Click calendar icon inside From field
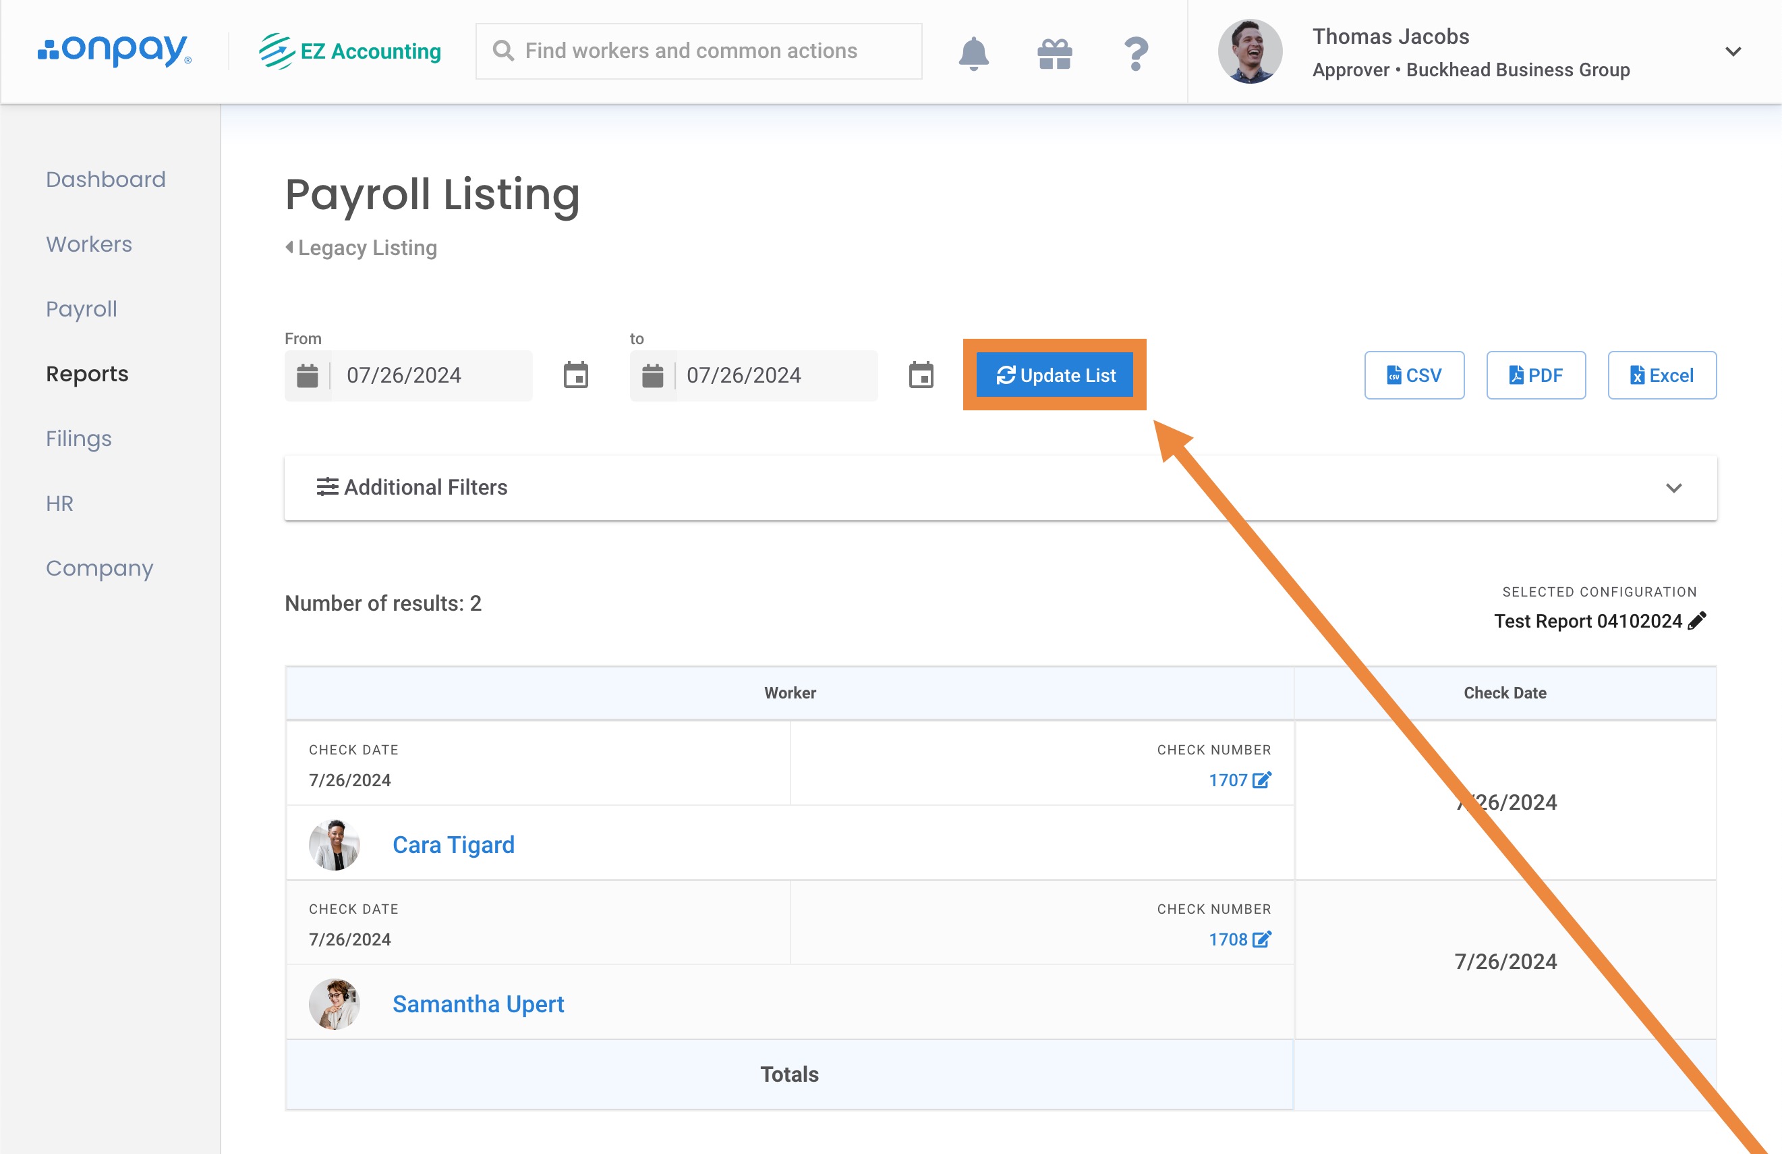This screenshot has width=1782, height=1154. click(307, 375)
